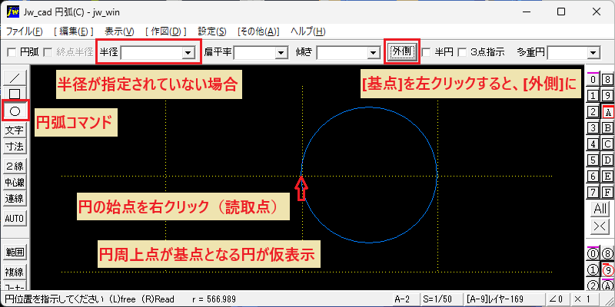615x307 pixels.
Task: Enable the 3点指示 three-point checkbox
Action: click(463, 52)
